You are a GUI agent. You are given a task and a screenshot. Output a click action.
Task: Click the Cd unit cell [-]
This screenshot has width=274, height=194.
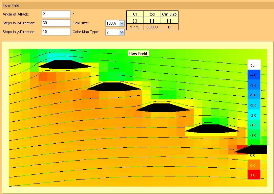tap(152, 21)
